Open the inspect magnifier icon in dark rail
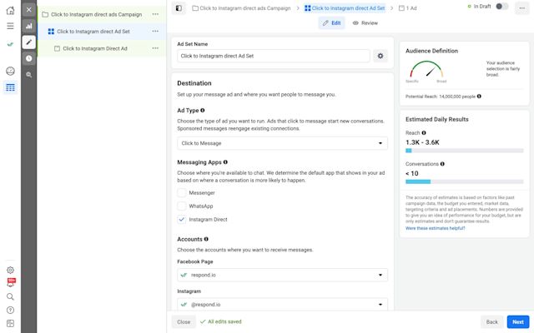Image resolution: width=534 pixels, height=333 pixels. pos(29,75)
